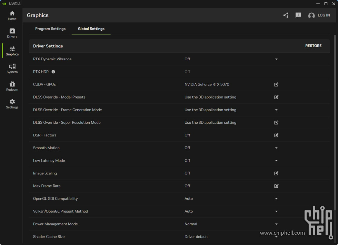338x245 pixels.
Task: Click the RESTORE button
Action: click(313, 45)
